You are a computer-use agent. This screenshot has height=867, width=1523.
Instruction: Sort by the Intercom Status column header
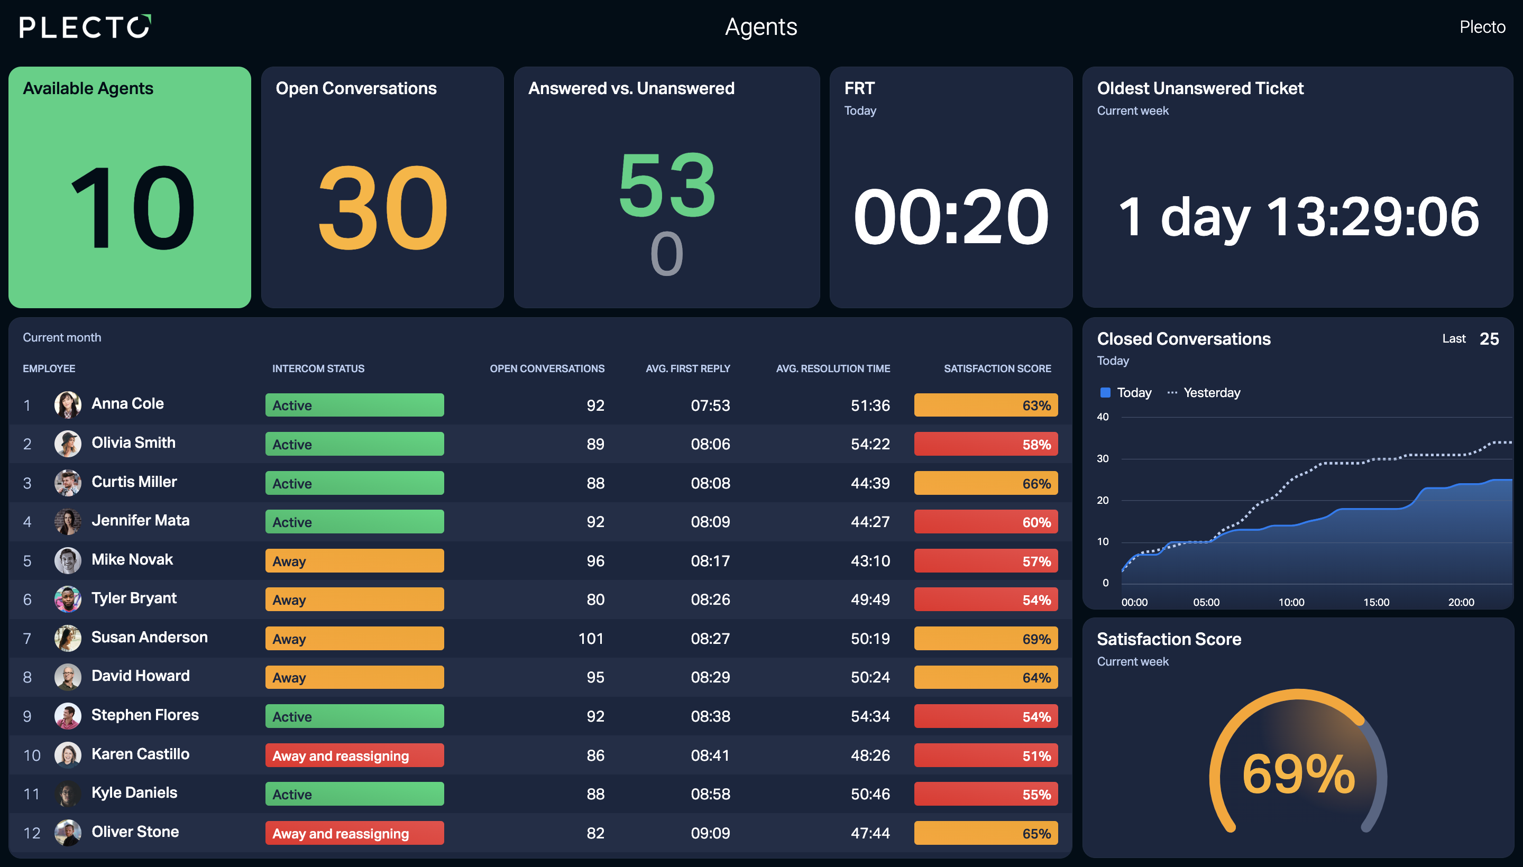point(318,368)
